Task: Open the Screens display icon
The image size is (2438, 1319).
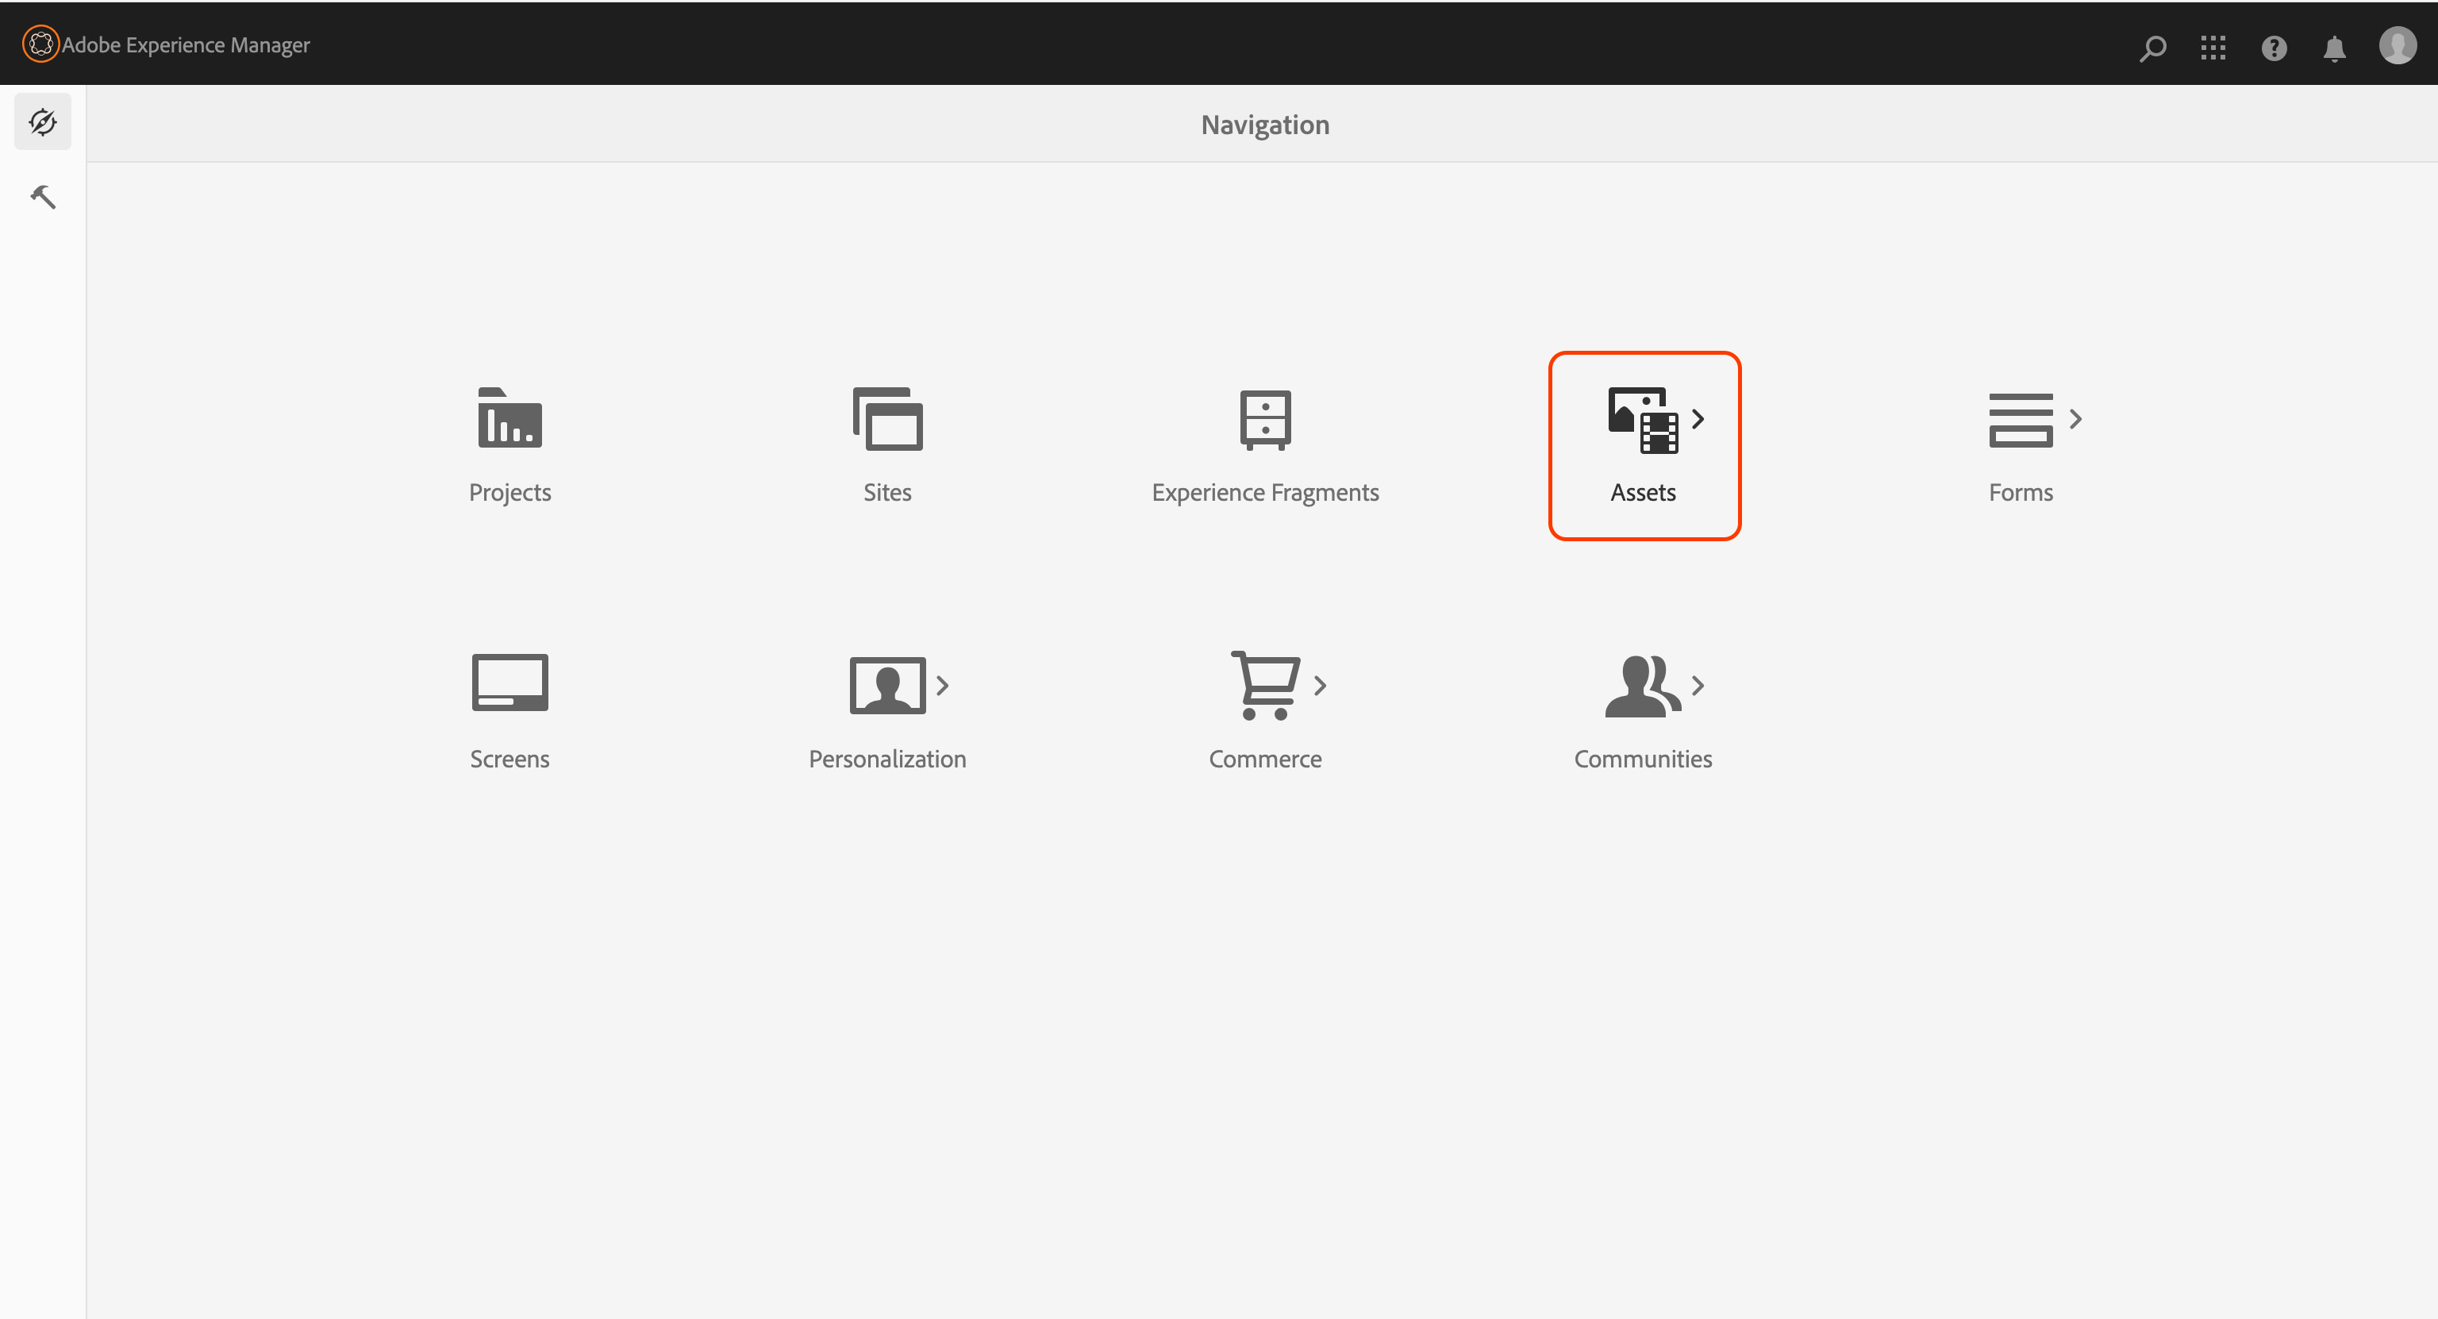Action: click(x=510, y=683)
